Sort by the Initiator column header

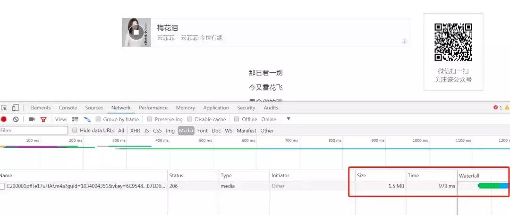pyautogui.click(x=312, y=175)
